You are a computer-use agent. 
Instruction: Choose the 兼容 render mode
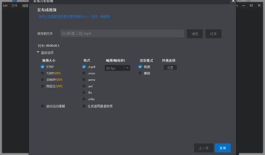coord(140,73)
